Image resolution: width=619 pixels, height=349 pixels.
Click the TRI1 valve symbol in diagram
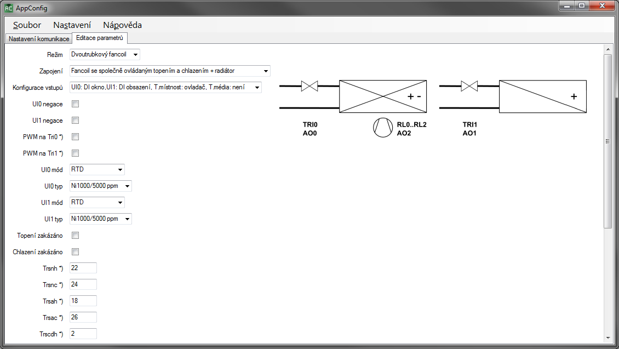coord(469,85)
